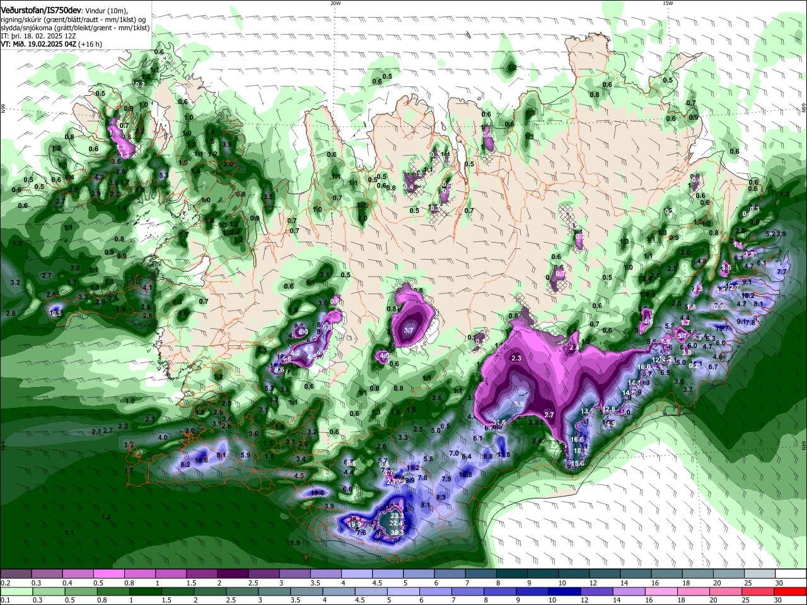The height and width of the screenshot is (605, 807).
Task: Pick the dark teal 8 snow legend swatch
Action: pyautogui.click(x=511, y=573)
